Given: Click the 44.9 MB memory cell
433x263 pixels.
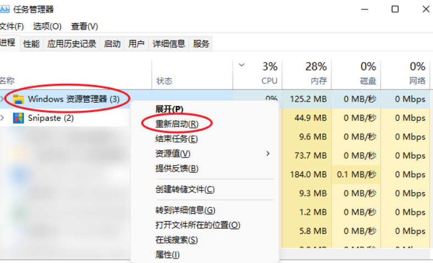Looking at the screenshot, I should [307, 118].
